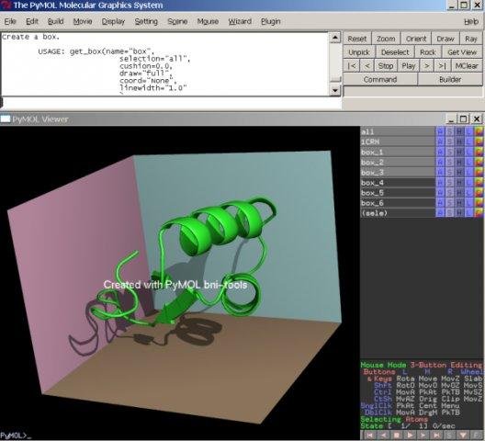Click the Deselect button
This screenshot has width=485, height=441.
(x=395, y=52)
